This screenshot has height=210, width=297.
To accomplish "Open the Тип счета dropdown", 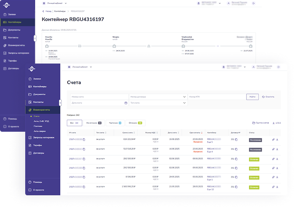I will (x=184, y=103).
